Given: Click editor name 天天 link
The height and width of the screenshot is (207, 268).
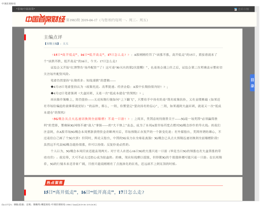Looking at the screenshot, I should coord(65,44).
